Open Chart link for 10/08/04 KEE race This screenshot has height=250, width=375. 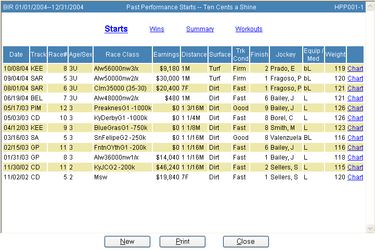(355, 68)
